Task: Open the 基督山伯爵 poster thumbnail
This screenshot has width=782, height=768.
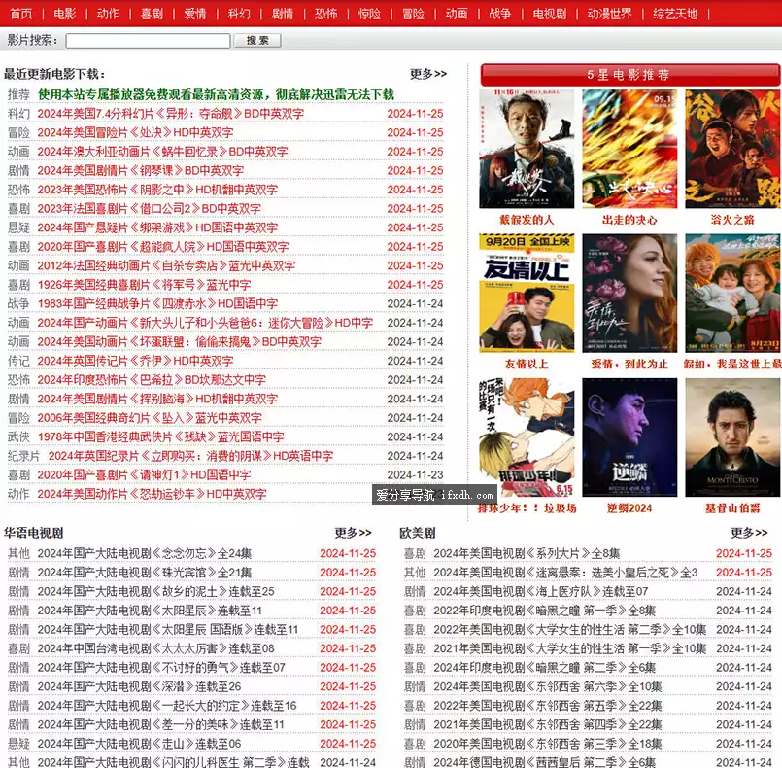Action: pyautogui.click(x=732, y=436)
